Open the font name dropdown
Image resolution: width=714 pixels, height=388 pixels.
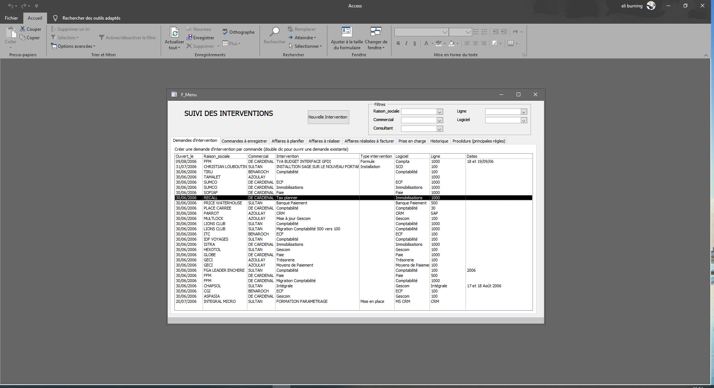(x=445, y=32)
